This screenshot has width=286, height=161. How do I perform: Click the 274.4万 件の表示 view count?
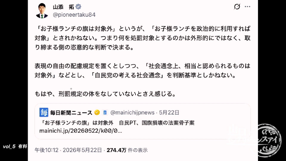coord(127,150)
